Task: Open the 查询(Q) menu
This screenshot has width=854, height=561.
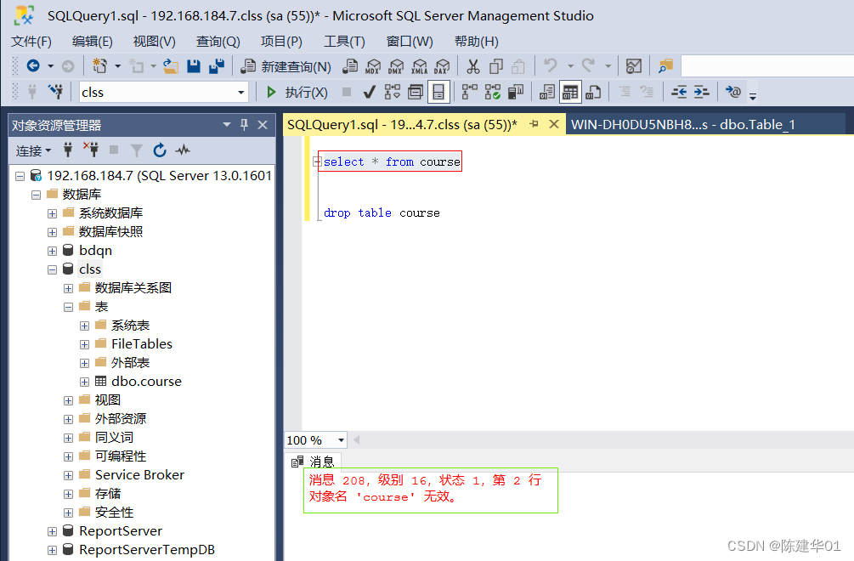Action: (x=218, y=41)
